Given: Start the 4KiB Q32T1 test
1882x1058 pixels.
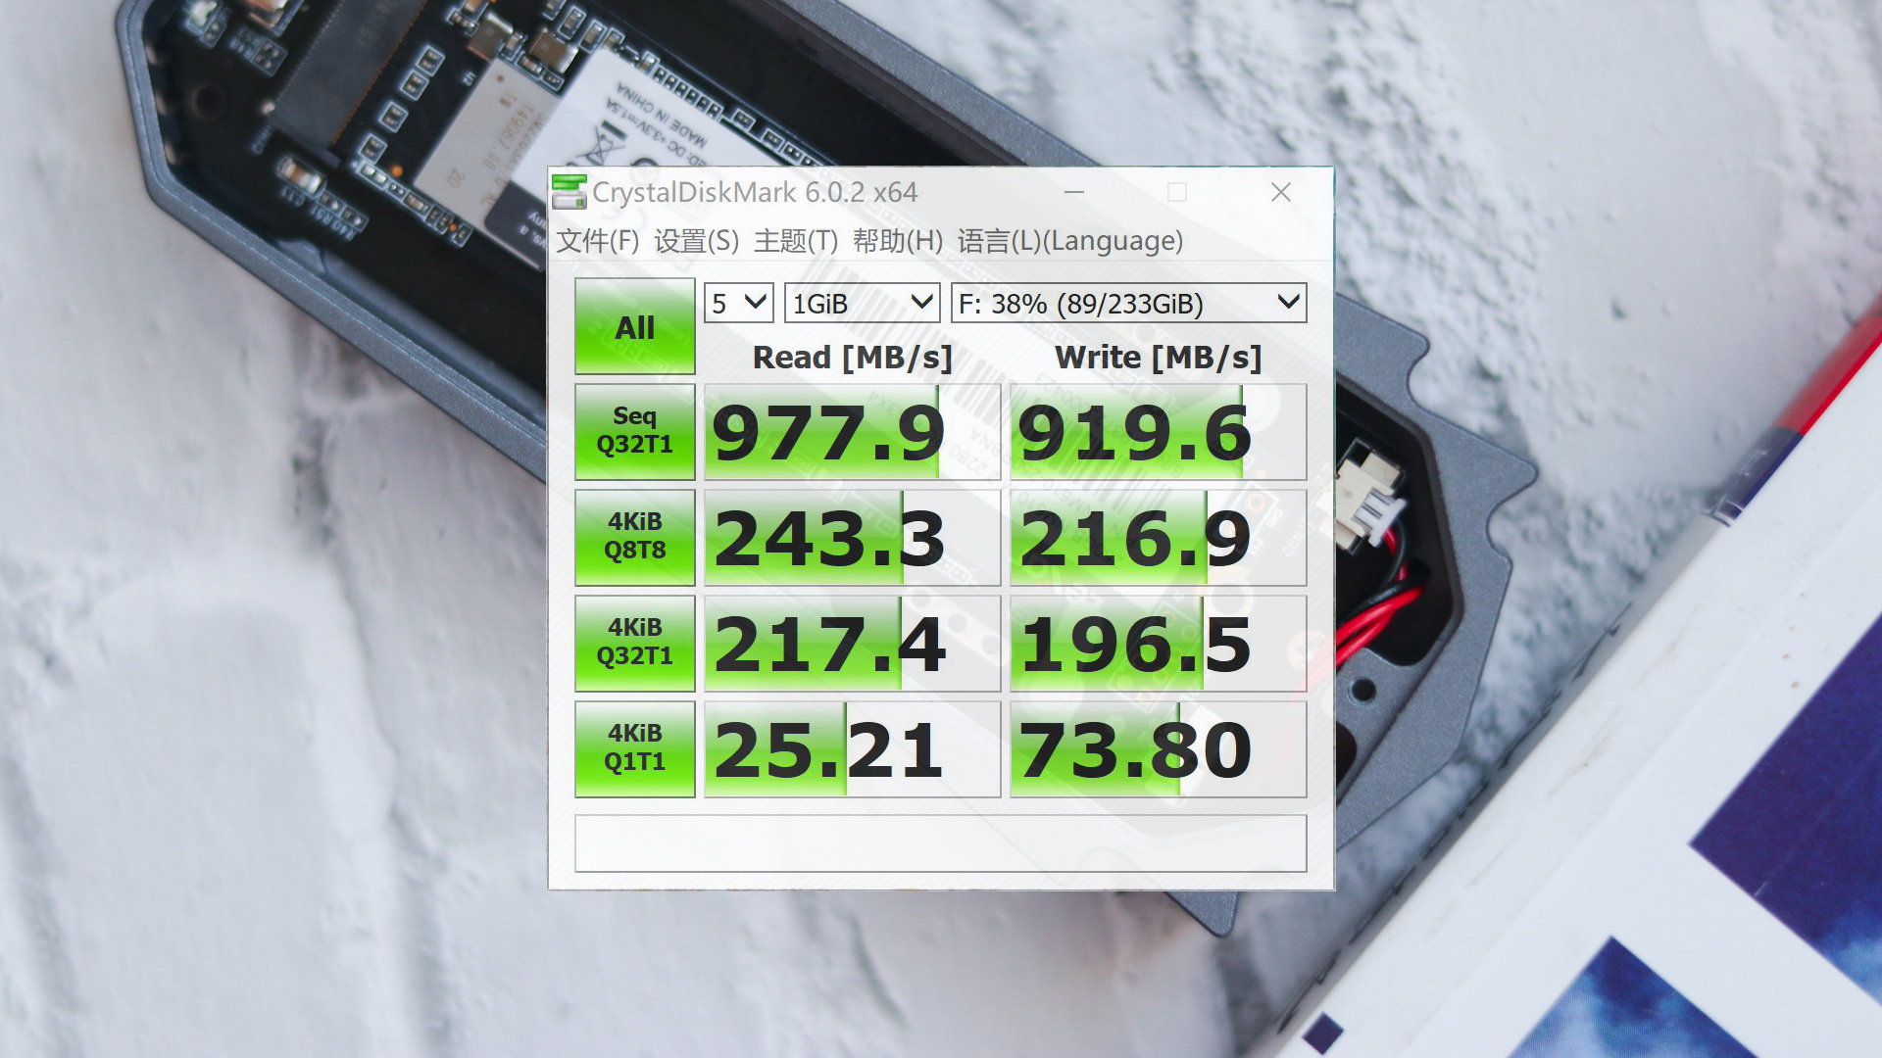Looking at the screenshot, I should (x=634, y=643).
